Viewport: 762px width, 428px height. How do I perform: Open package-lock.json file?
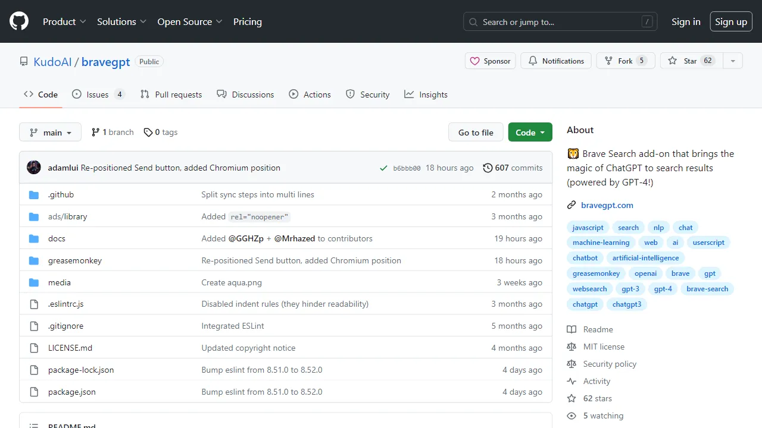[81, 370]
